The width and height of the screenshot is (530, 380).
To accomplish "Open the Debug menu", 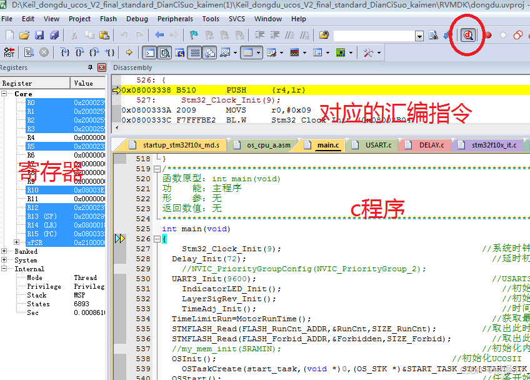I will coord(137,19).
